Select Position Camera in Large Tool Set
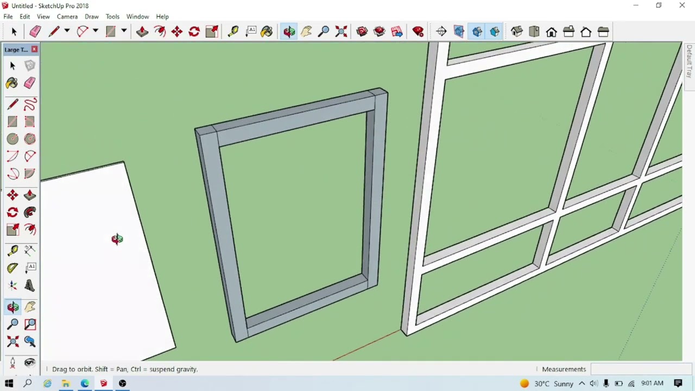Screen dimensions: 695x391 [12, 363]
